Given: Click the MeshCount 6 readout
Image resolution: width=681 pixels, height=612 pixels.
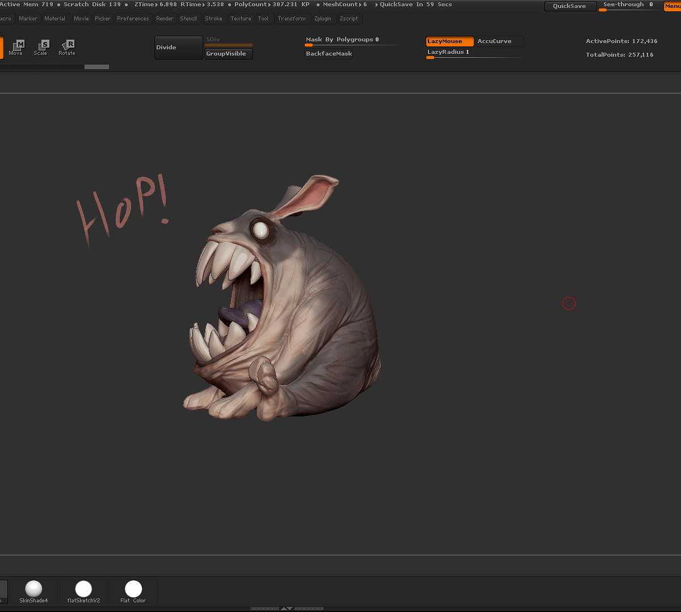Looking at the screenshot, I should pos(345,5).
